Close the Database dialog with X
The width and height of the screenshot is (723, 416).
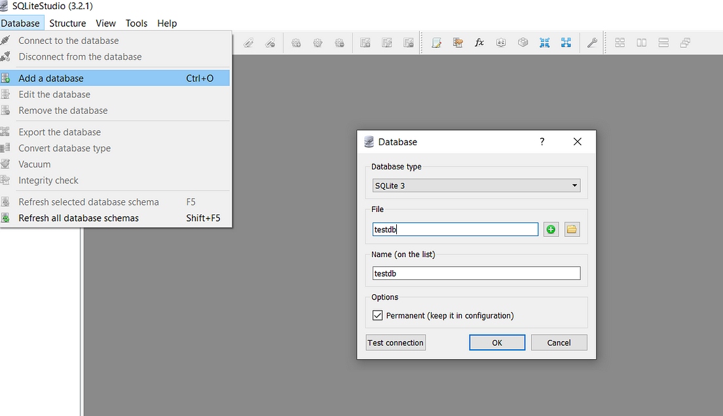click(578, 141)
